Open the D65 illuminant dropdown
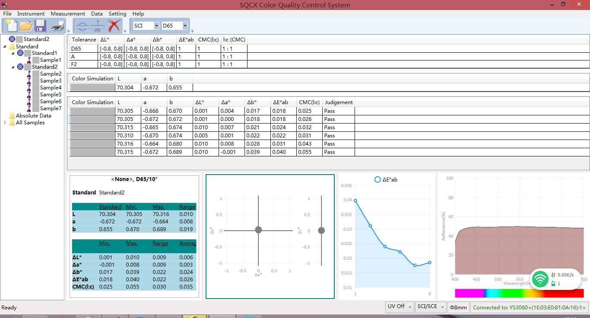Image resolution: width=590 pixels, height=318 pixels. [x=185, y=26]
